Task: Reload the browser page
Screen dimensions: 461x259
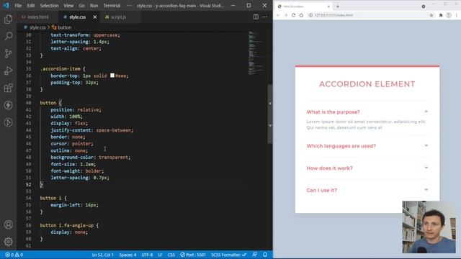Action: (x=293, y=15)
